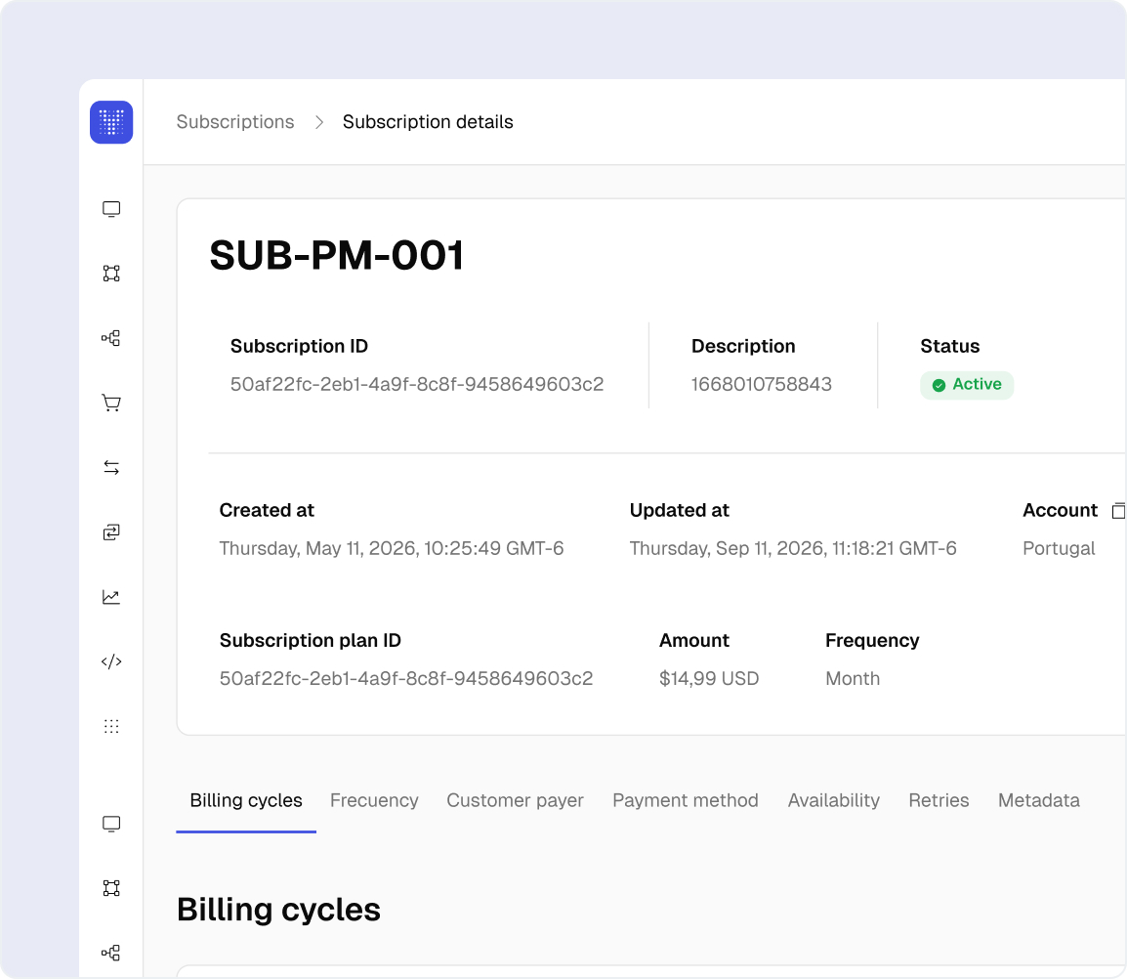Screen dimensions: 1127x979
Task: Switch to the Payment method tab
Action: pos(685,800)
